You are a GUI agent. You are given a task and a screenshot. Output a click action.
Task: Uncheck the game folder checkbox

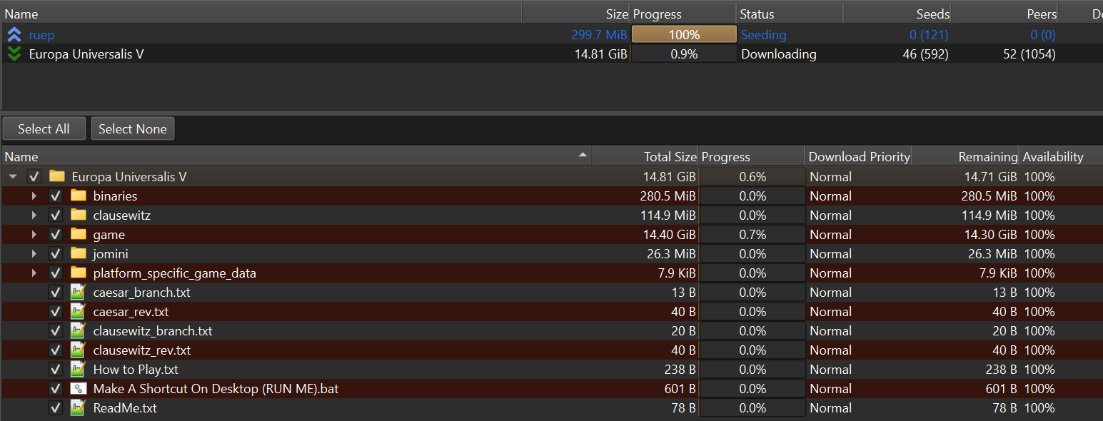tap(56, 234)
